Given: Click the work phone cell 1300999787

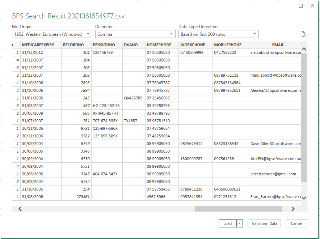Looking at the screenshot, I should pyautogui.click(x=195, y=159).
